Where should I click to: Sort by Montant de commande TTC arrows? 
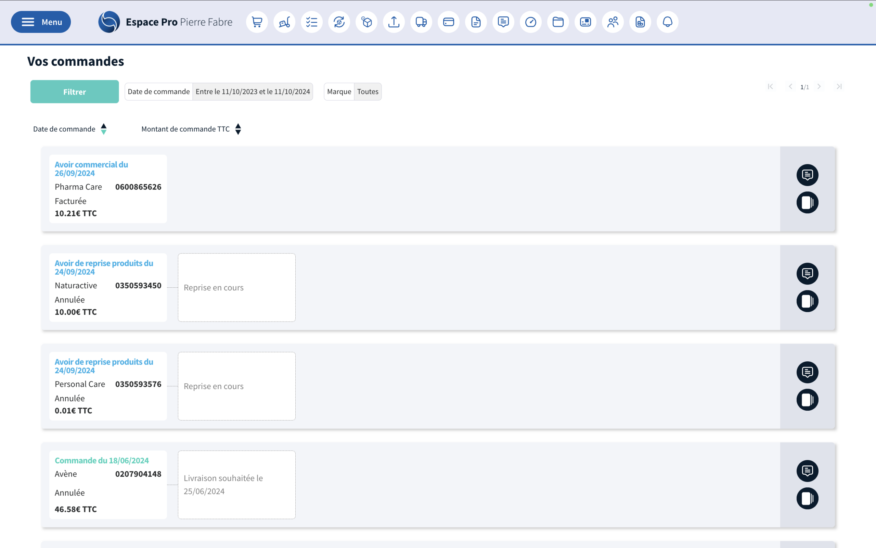tap(238, 129)
